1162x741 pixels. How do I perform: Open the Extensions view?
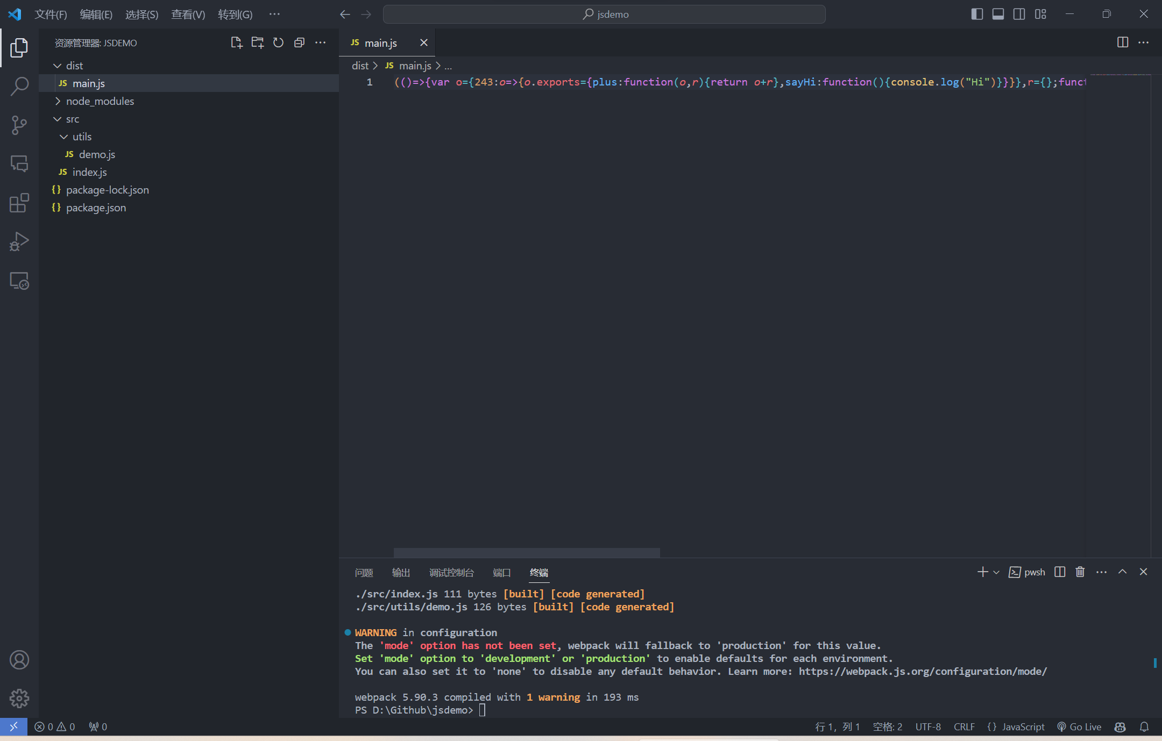click(19, 203)
